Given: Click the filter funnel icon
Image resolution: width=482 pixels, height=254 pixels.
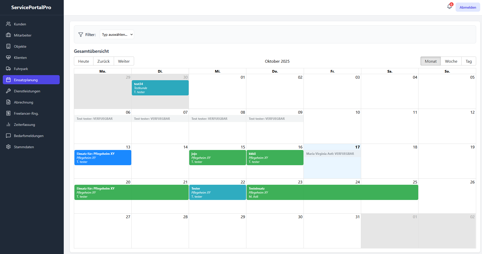Looking at the screenshot, I should [81, 35].
